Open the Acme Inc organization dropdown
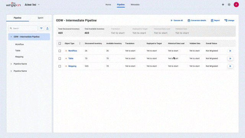The image size is (245, 138). 32,5
